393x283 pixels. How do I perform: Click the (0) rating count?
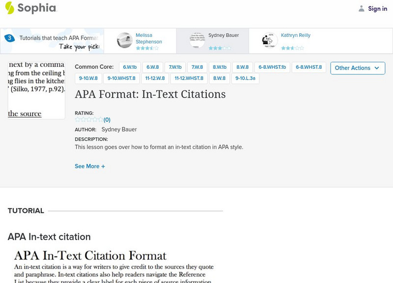click(x=107, y=120)
